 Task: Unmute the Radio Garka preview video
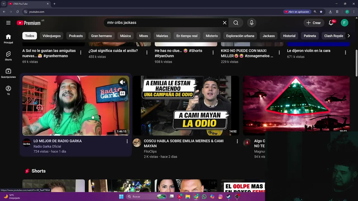coord(123,82)
